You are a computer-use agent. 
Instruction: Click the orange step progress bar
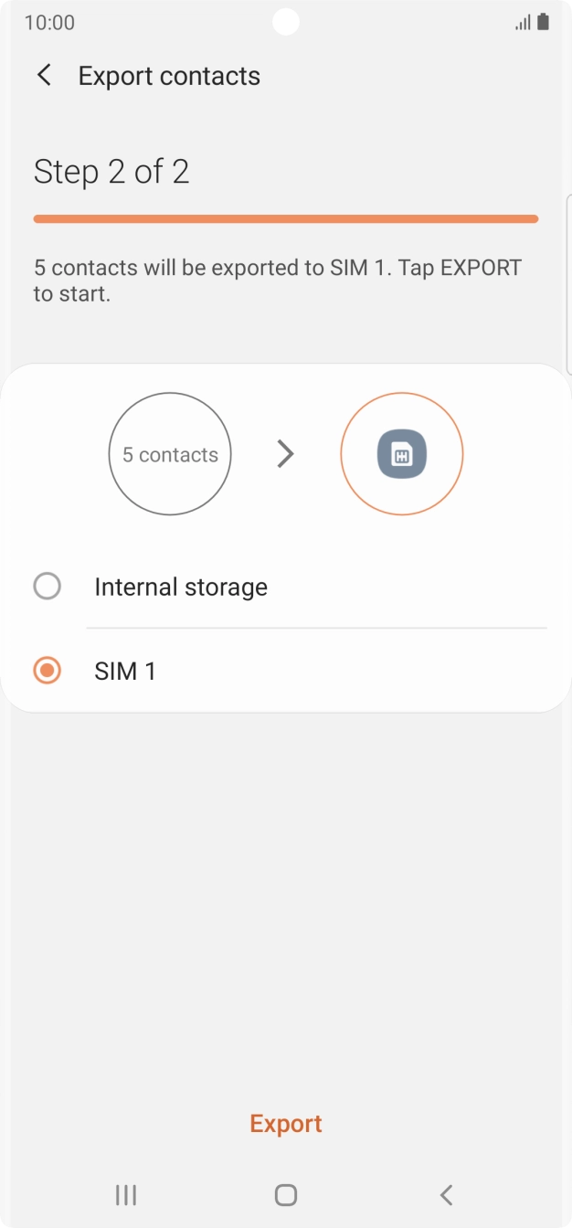286,218
